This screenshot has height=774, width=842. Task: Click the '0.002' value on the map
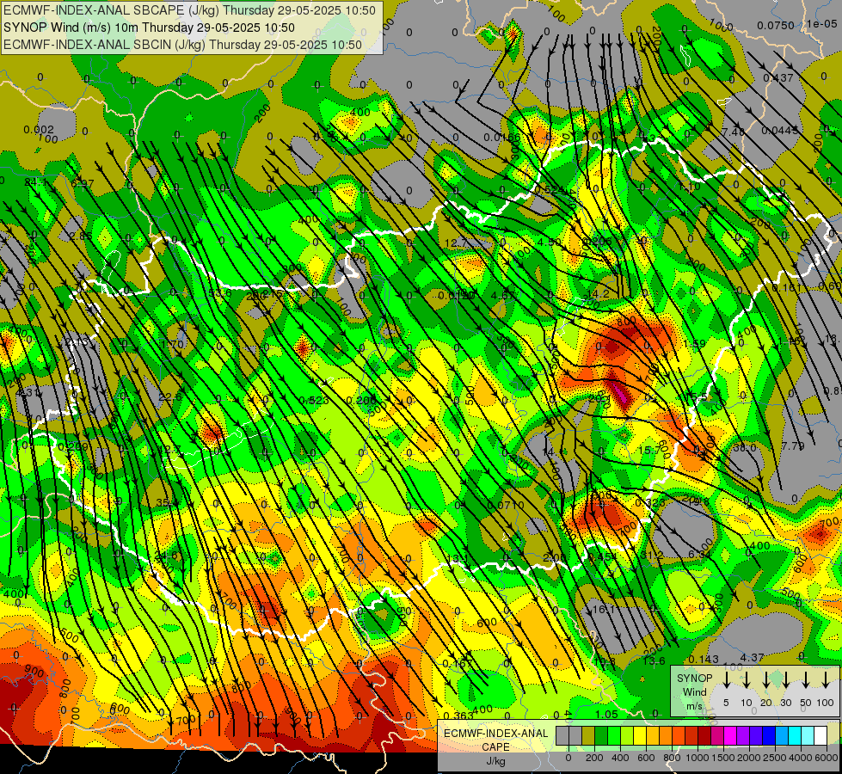(x=39, y=130)
